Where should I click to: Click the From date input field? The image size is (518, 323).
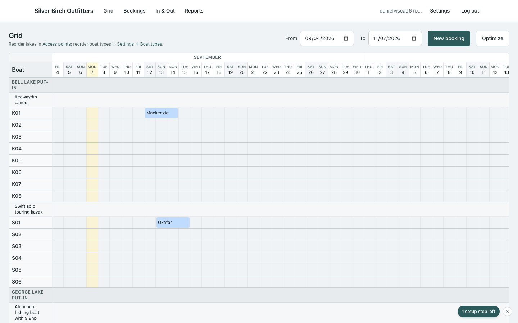pos(327,38)
